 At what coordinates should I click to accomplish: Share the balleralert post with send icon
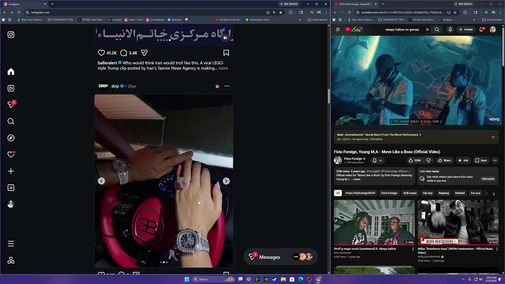pos(144,53)
